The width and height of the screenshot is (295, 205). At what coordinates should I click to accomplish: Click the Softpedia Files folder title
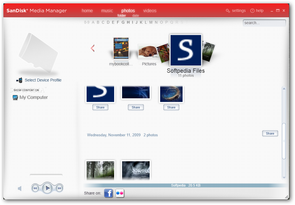(186, 71)
